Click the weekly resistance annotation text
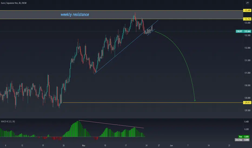Viewport: 252px width, 148px height. tap(75, 15)
